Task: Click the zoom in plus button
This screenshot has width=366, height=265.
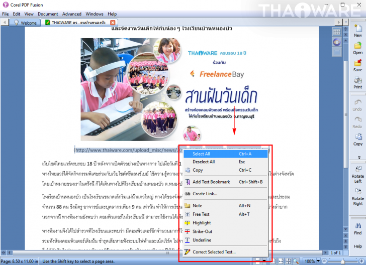Action: click(x=361, y=261)
